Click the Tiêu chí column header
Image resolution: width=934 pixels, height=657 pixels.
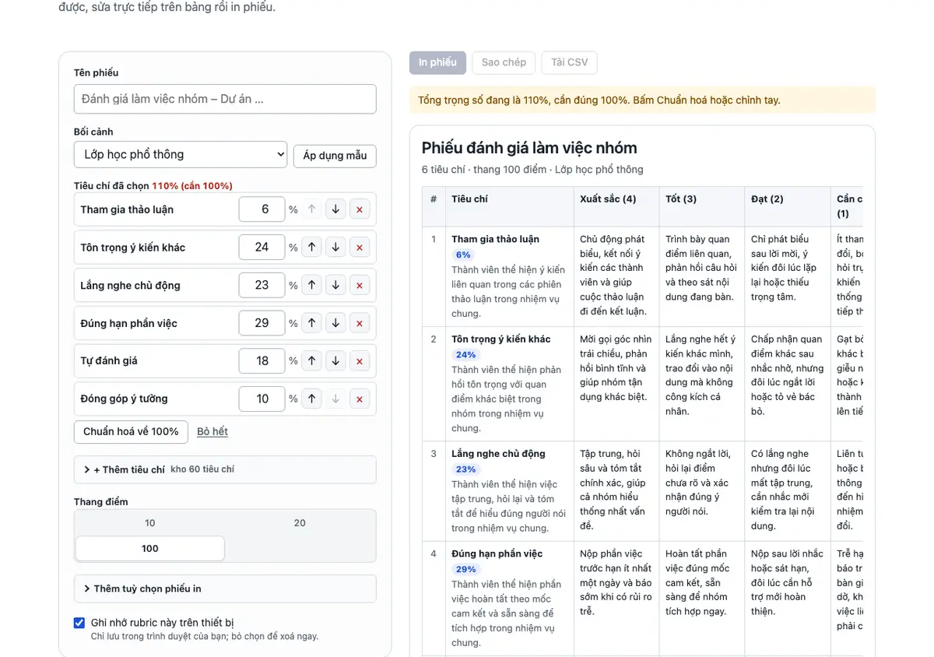510,206
